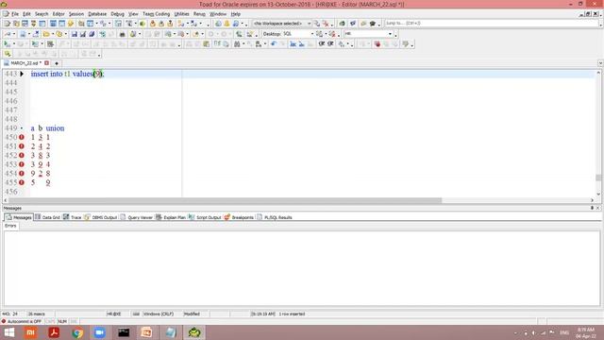Click the execution arrow marker on line 443

point(22,74)
